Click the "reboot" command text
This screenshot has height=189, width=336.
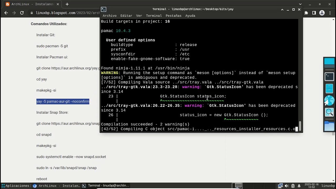pos(42,179)
